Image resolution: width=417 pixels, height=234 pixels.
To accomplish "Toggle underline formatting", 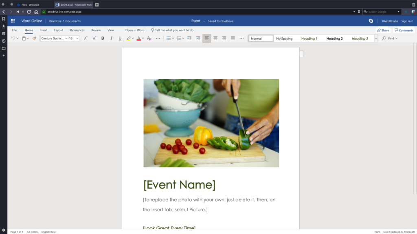I will (x=119, y=38).
